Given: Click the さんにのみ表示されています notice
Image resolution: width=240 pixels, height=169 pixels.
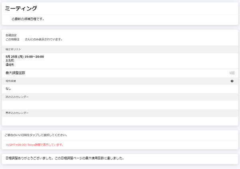Looking at the screenshot, I should click(43, 40).
